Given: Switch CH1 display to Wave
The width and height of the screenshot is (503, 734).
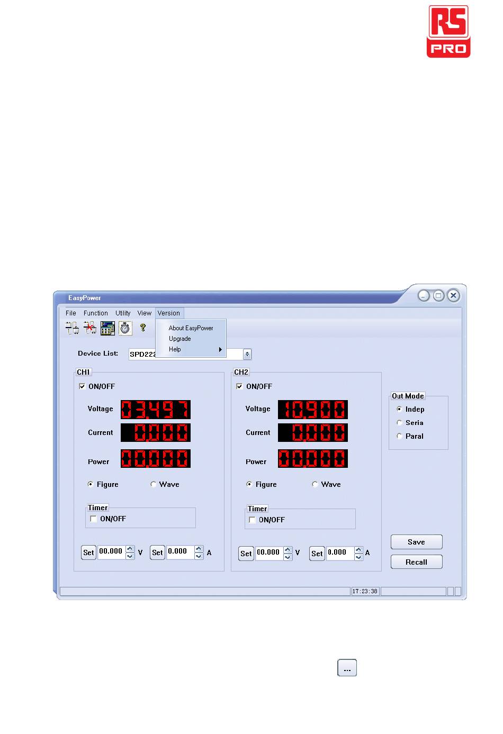Looking at the screenshot, I should tap(154, 484).
